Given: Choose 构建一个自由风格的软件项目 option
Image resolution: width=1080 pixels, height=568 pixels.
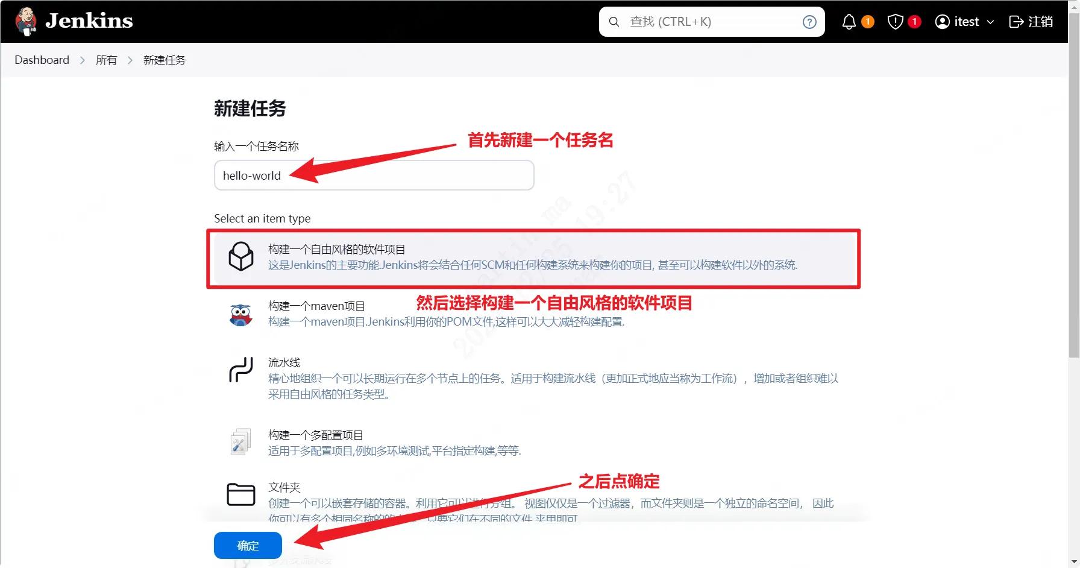Looking at the screenshot, I should 533,258.
